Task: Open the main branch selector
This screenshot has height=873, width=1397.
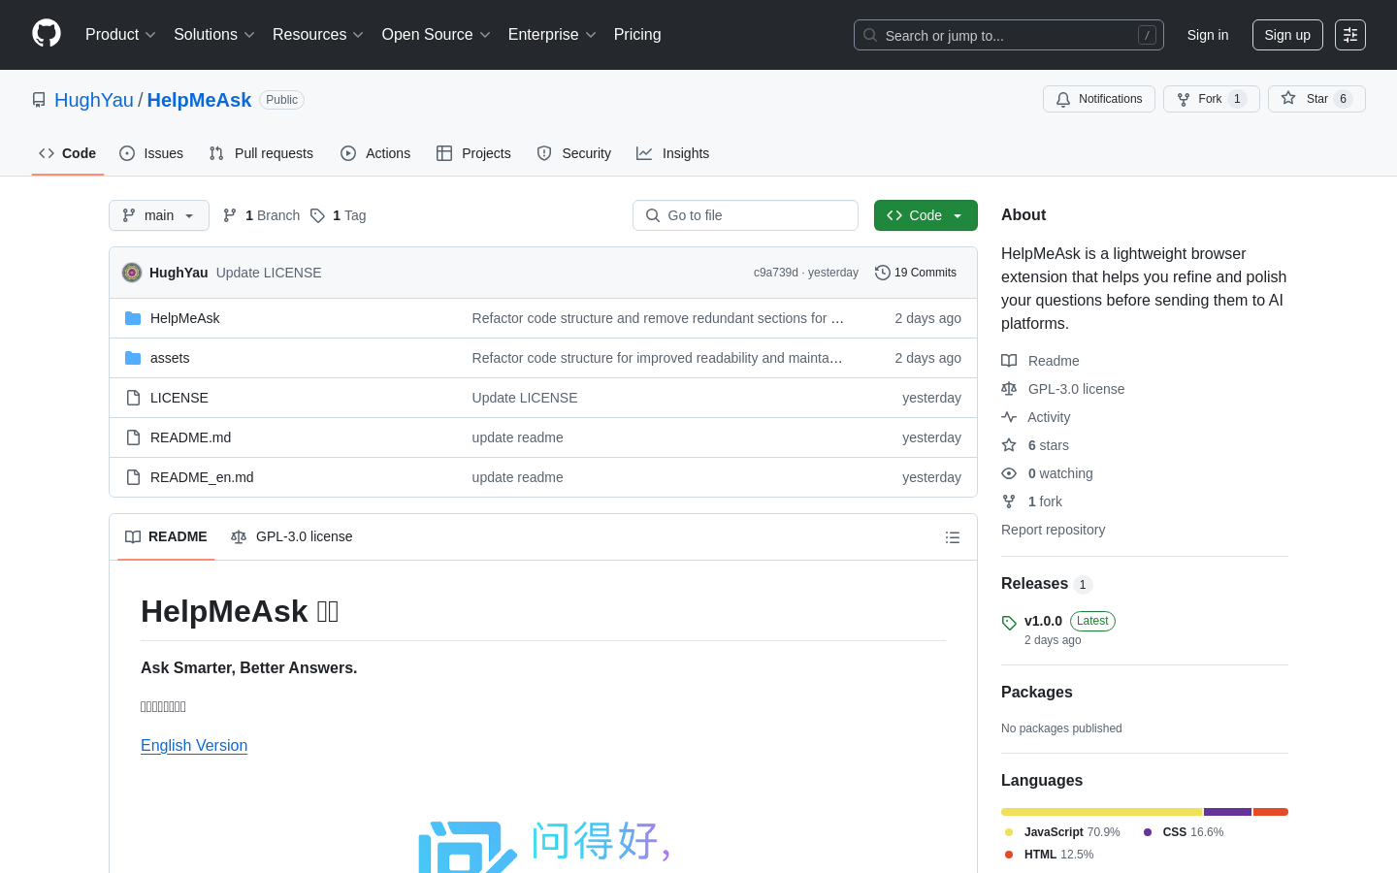Action: click(159, 215)
